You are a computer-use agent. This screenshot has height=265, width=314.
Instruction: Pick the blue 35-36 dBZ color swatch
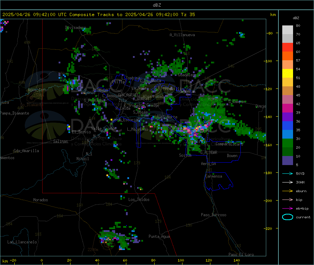point(287,125)
